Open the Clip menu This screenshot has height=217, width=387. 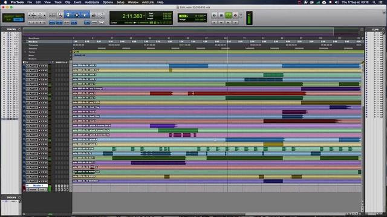pos(68,2)
